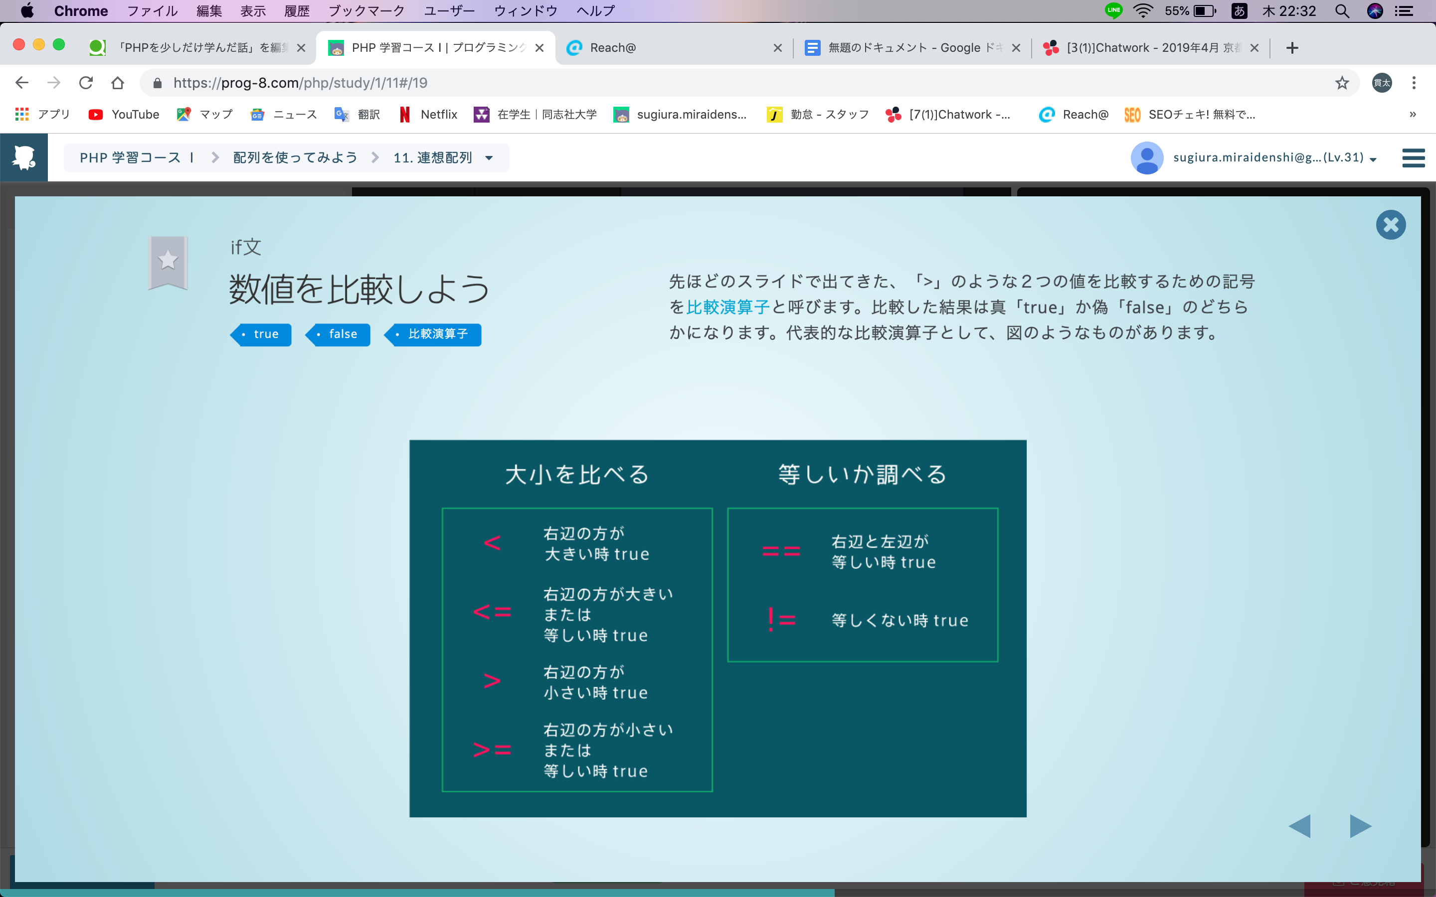Open Spotlight search icon
Screen dimensions: 1436x897
pyautogui.click(x=1342, y=10)
